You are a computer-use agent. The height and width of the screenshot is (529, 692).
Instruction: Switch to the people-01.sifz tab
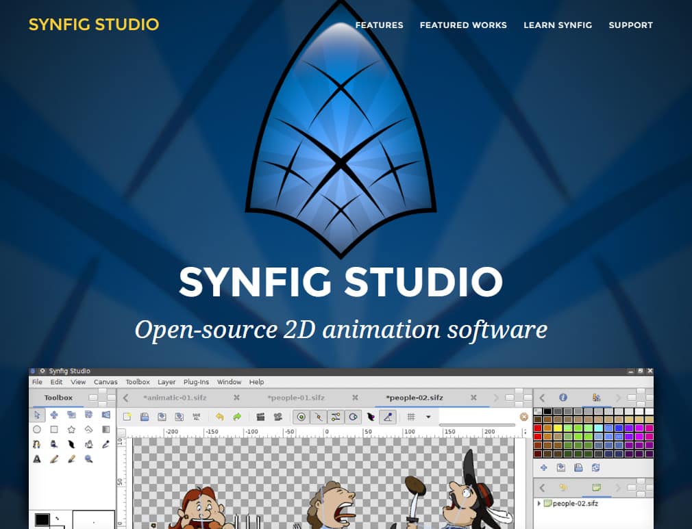(296, 398)
